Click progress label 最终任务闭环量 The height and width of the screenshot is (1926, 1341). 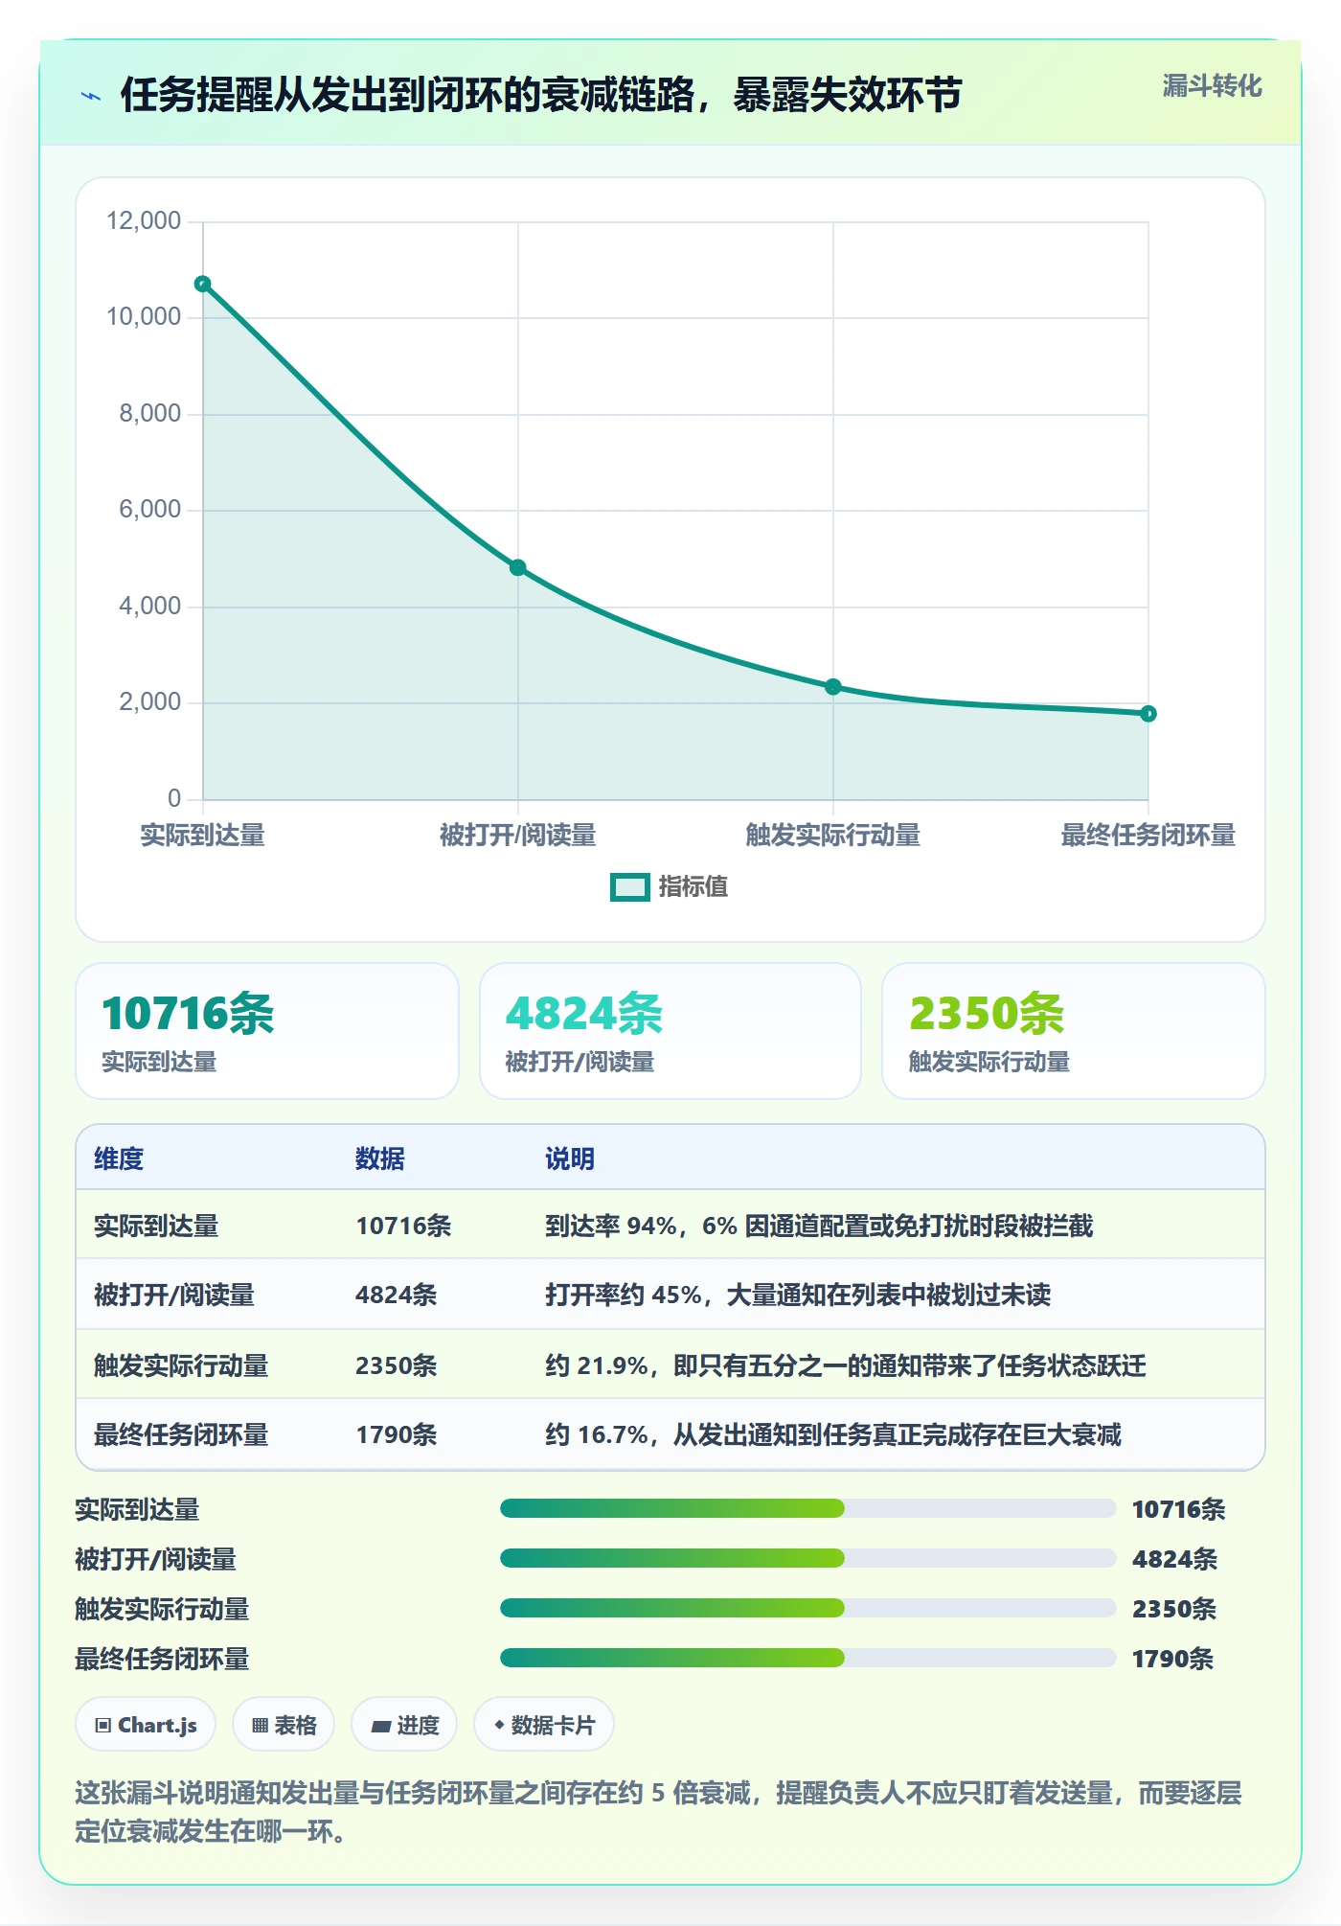pyautogui.click(x=162, y=1659)
